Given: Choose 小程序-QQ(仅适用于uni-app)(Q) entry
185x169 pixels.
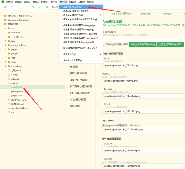Looking at the screenshot, I should [81, 42].
